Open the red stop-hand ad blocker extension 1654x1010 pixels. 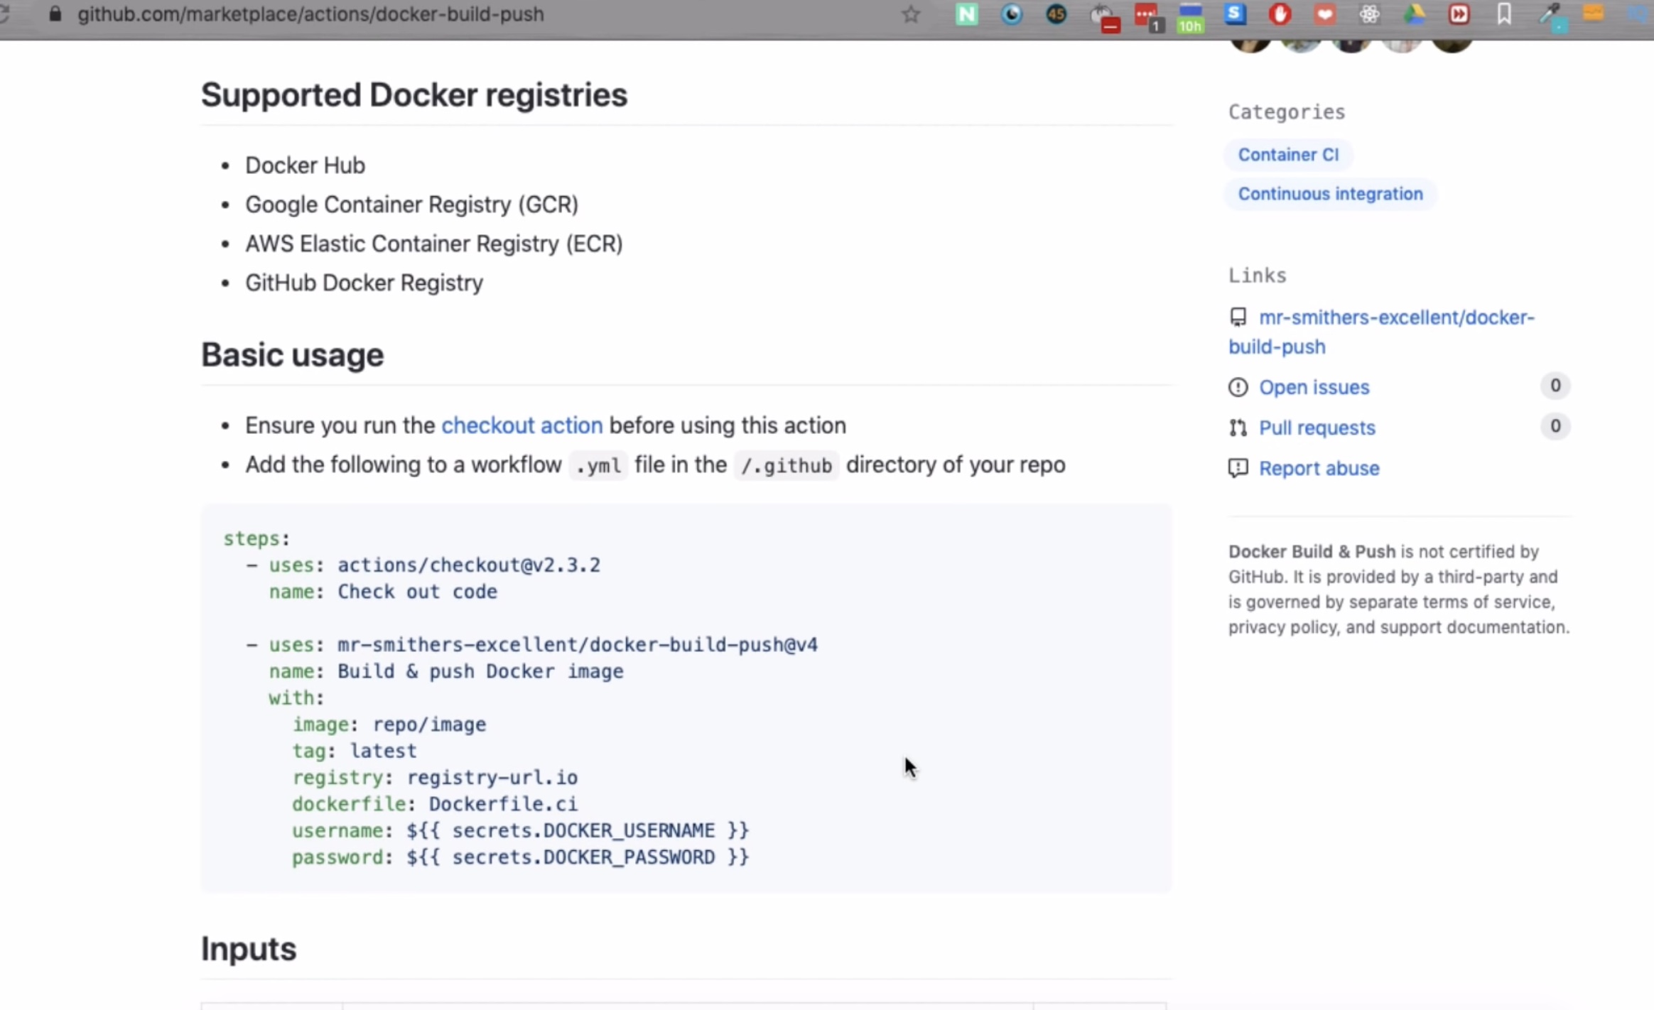1280,14
